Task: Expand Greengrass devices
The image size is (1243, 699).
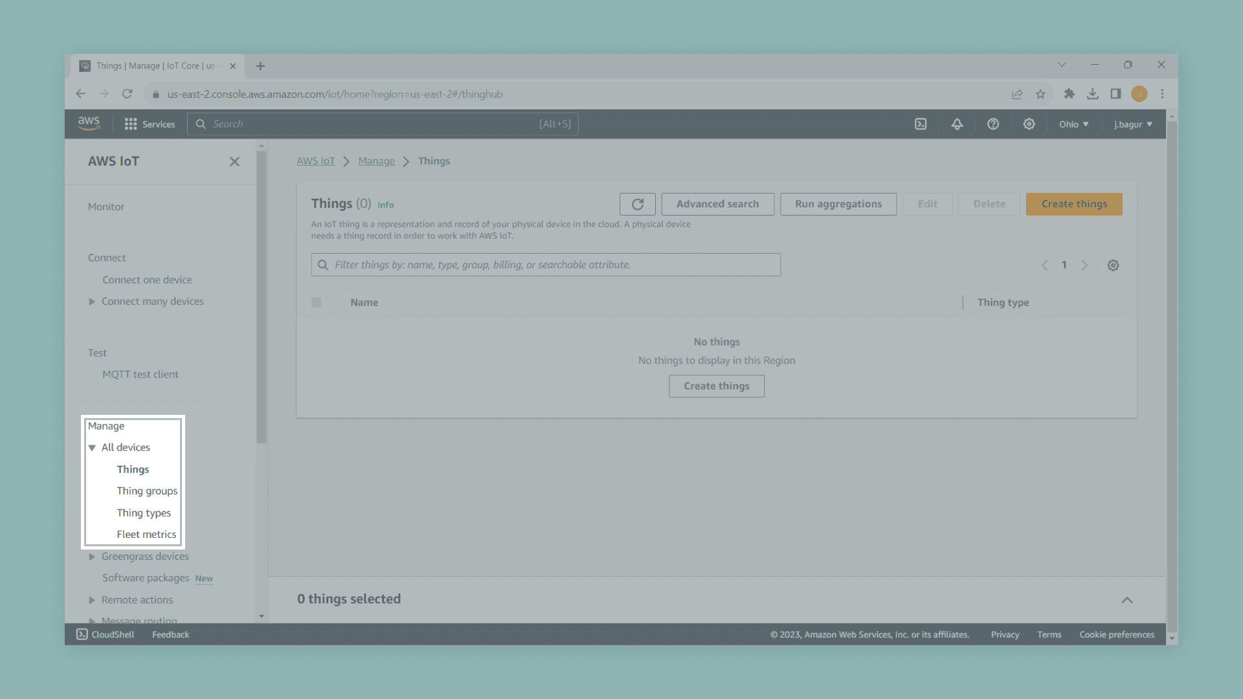Action: click(92, 557)
